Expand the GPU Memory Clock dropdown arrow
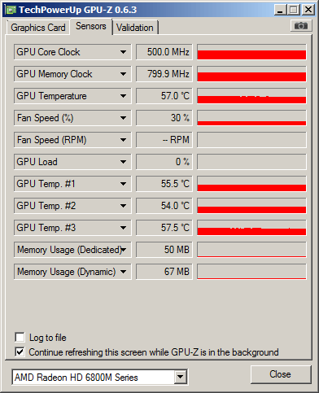 123,74
